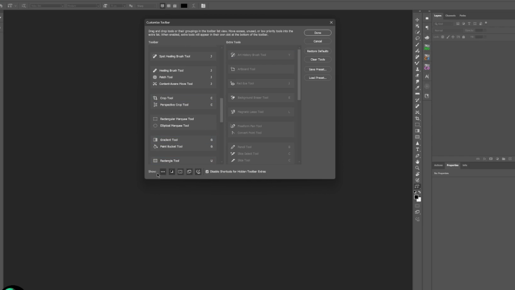Click the add layer mask icon
515x290 pixels.
491,159
